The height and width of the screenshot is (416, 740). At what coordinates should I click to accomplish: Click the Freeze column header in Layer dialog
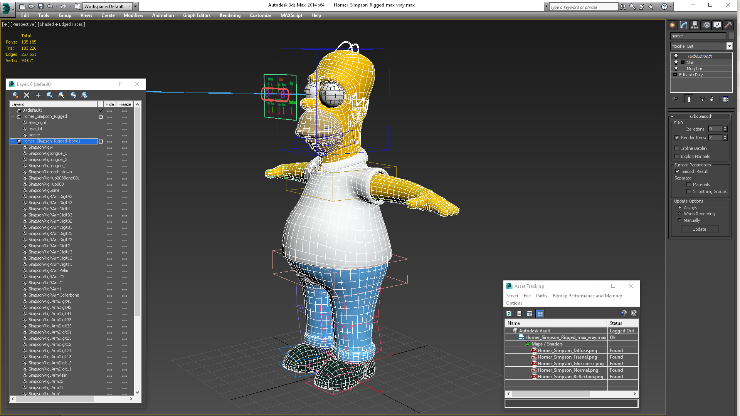[124, 104]
